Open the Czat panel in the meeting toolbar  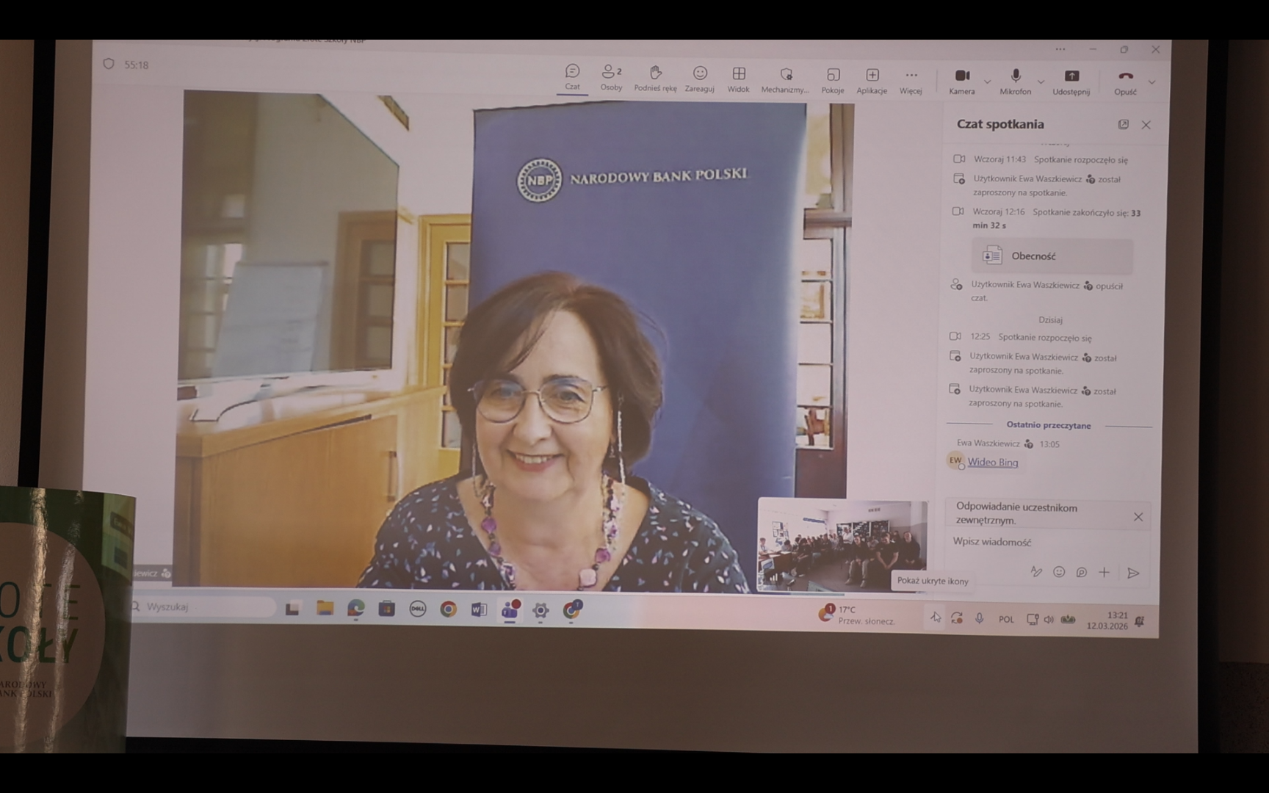[572, 77]
